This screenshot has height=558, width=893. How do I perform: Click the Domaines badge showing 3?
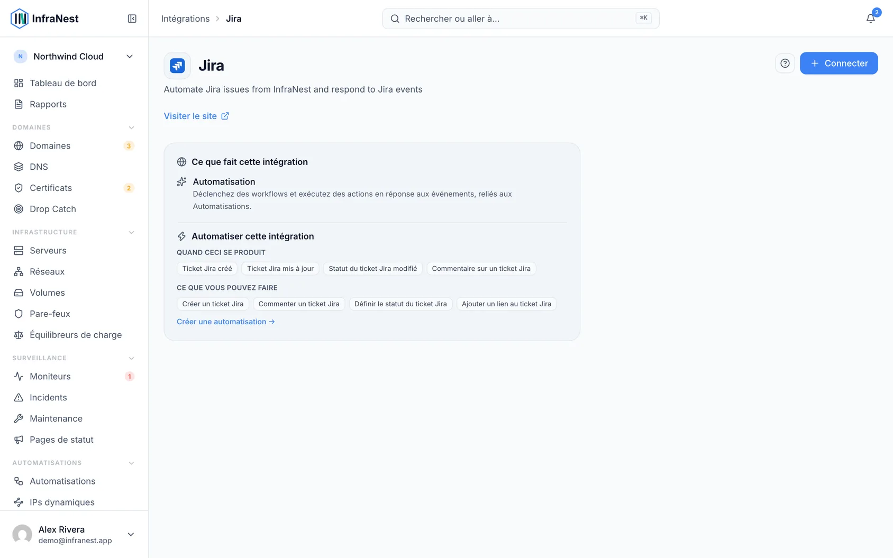click(x=129, y=146)
